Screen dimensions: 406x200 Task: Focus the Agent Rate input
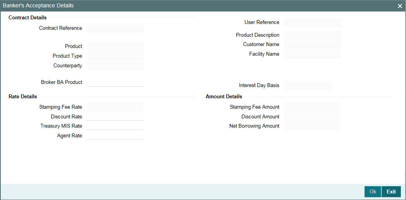pos(115,135)
